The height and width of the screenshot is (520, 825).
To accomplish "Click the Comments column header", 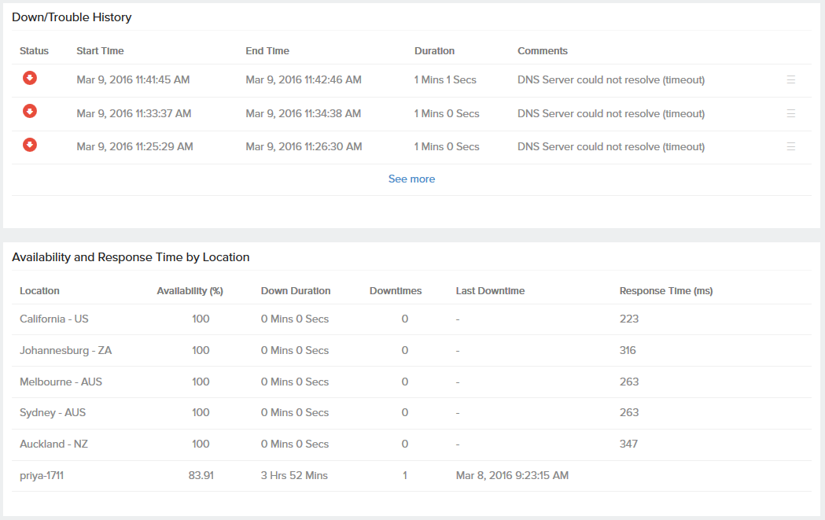I will (x=542, y=51).
